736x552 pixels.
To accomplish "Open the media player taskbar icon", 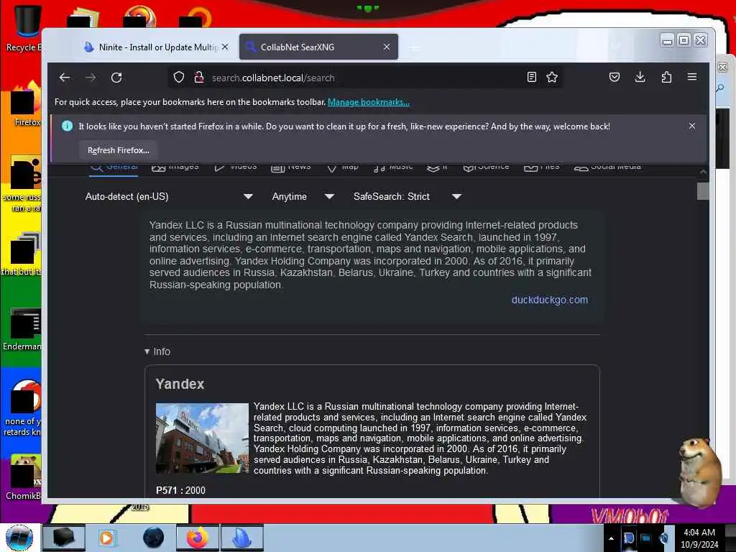I will point(106,538).
